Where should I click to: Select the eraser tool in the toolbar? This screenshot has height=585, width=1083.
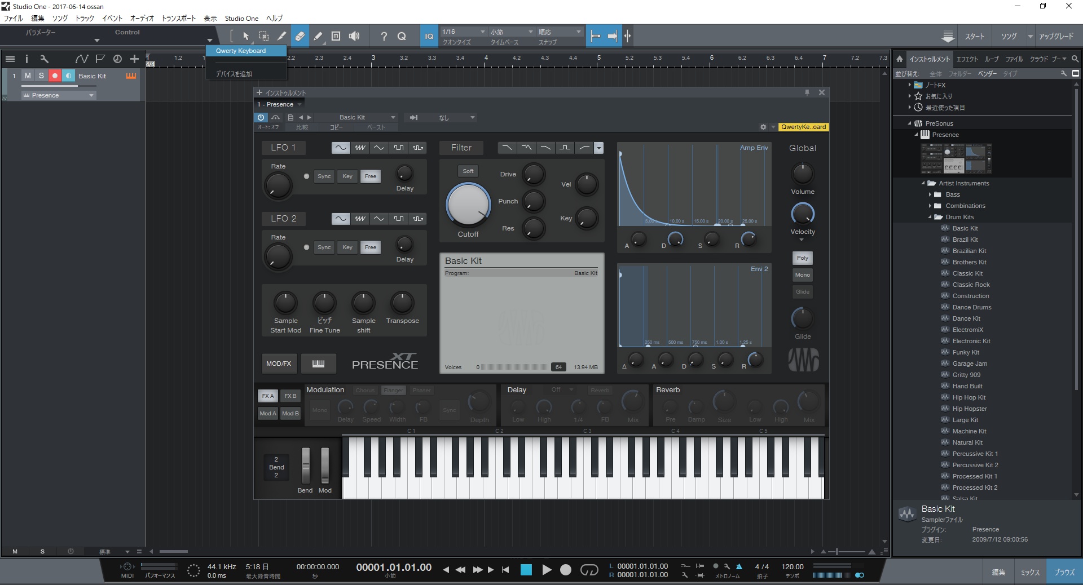pos(300,36)
